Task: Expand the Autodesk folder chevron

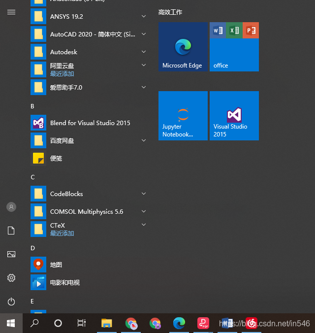Action: [144, 52]
